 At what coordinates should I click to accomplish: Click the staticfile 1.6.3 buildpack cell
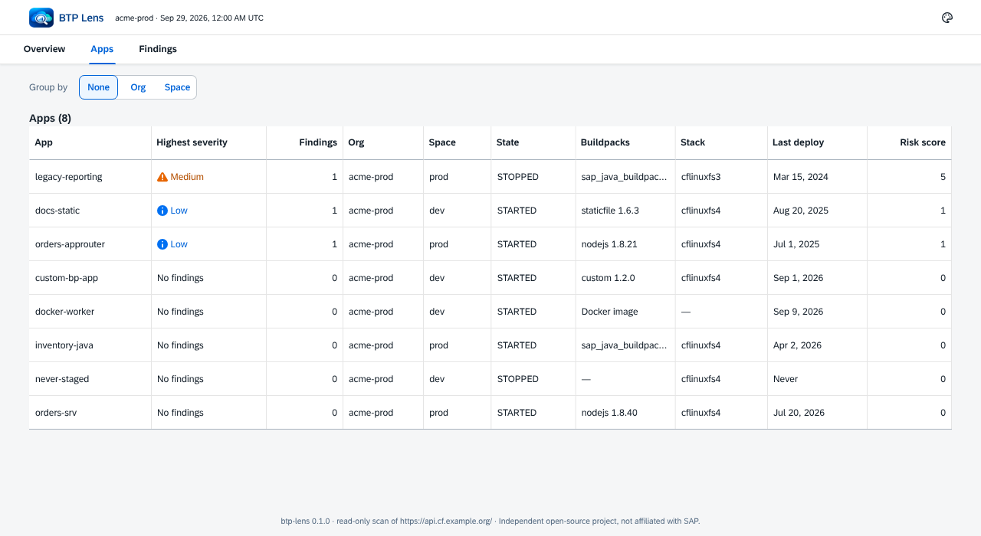pos(610,211)
